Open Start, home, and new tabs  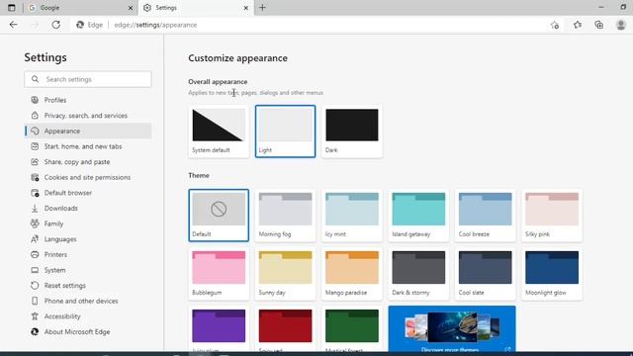tap(88, 146)
